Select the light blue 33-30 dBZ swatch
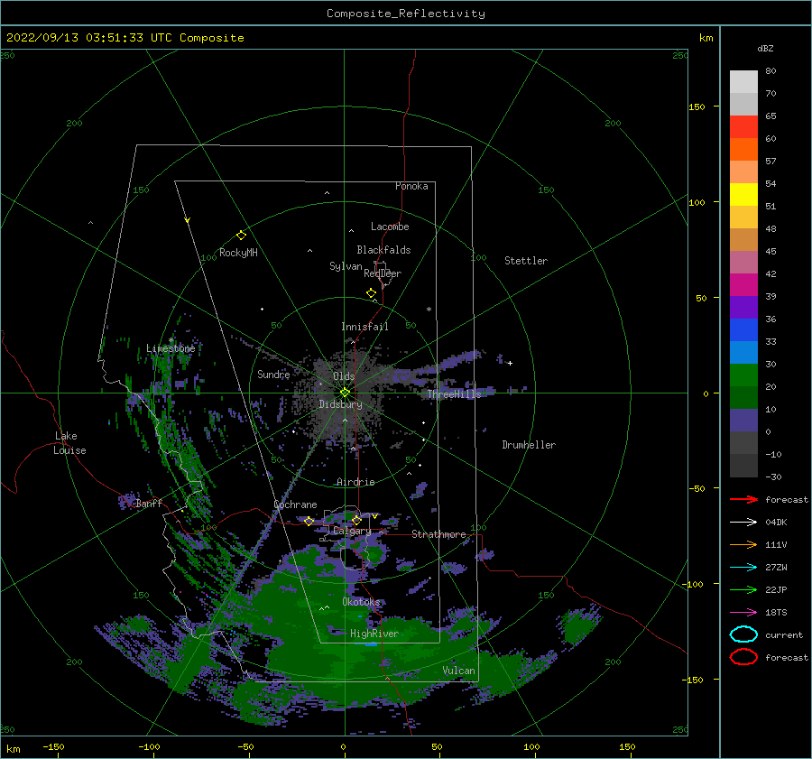 (743, 353)
